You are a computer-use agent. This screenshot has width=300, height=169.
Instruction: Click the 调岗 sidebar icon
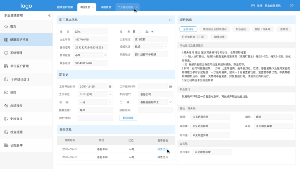click(x=6, y=92)
